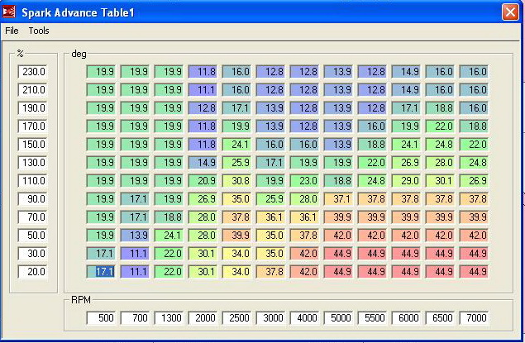Select the 14.9 cell in the 230% row

(408, 72)
